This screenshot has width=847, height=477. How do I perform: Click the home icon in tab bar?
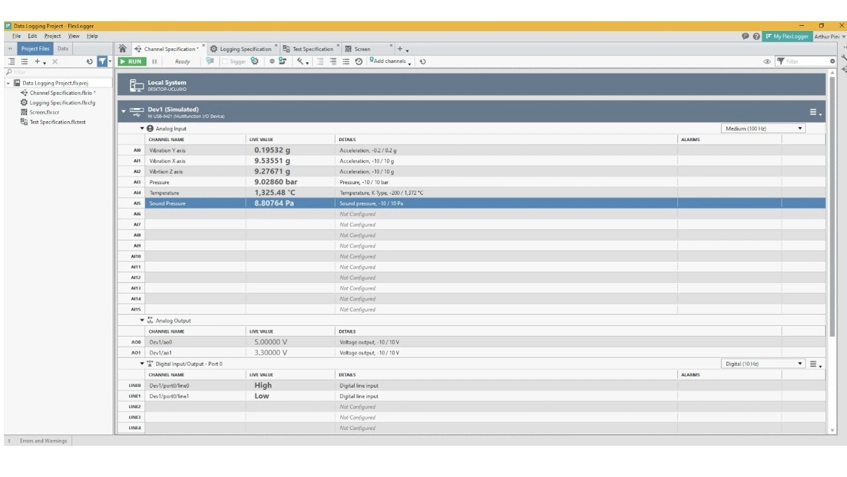click(x=122, y=49)
